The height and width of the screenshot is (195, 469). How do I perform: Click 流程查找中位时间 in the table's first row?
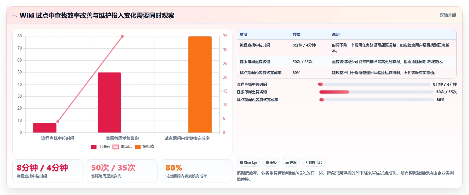255,45
